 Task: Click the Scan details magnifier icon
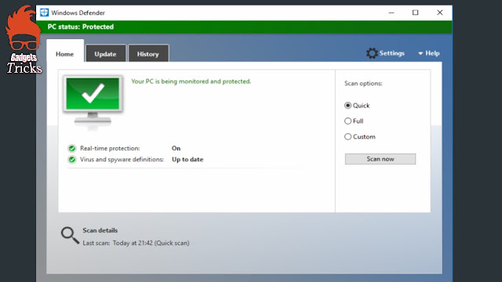(70, 235)
